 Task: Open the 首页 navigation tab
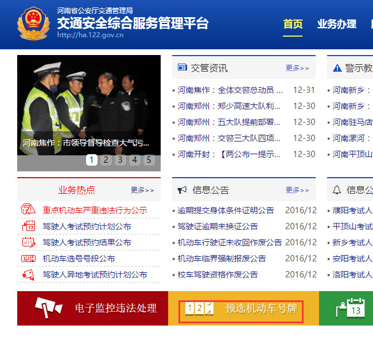click(293, 24)
